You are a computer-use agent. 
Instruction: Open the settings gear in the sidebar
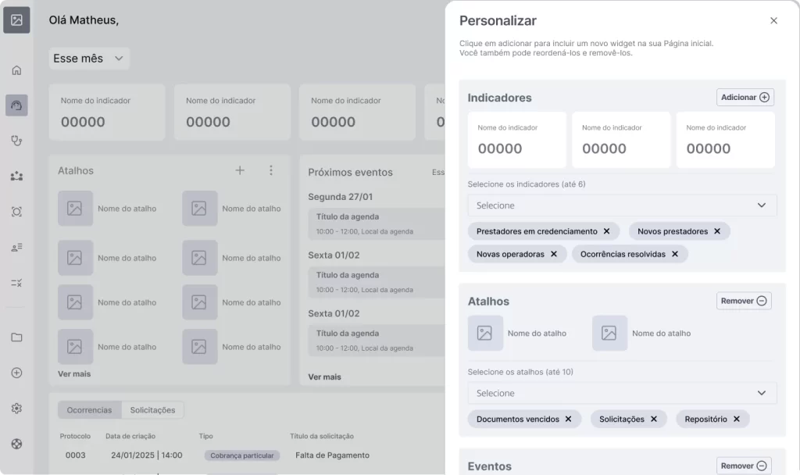(x=16, y=408)
